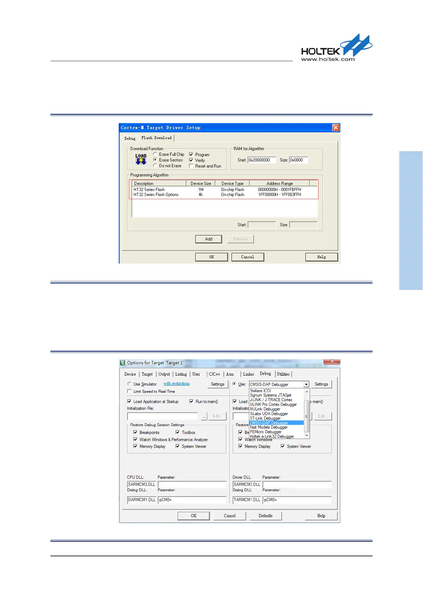Toggle right Memory Display checkbox
The height and width of the screenshot is (599, 423).
point(240,446)
